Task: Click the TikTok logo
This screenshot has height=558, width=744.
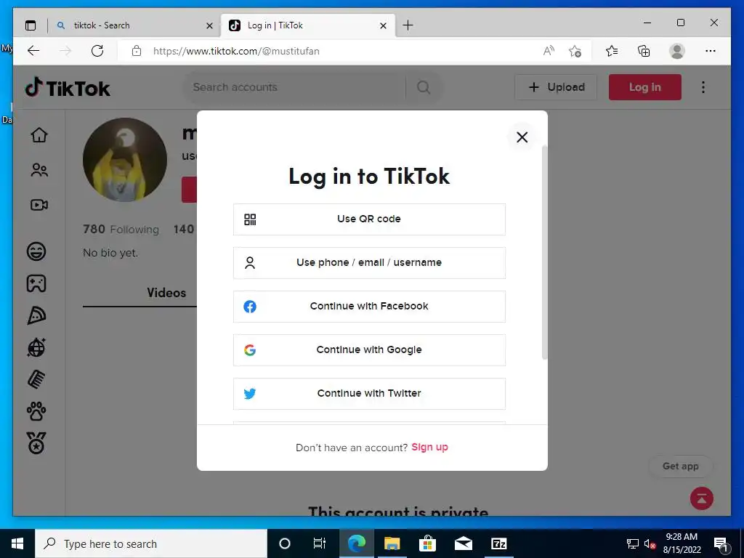Action: [68, 88]
